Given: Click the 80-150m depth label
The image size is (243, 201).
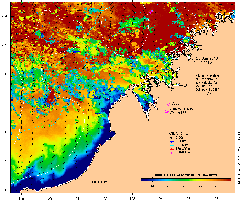Looking at the screenshot, I should point(182,145).
